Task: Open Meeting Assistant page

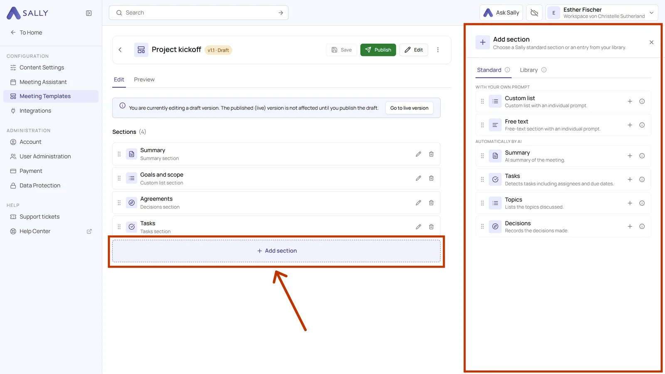Action: [51, 82]
